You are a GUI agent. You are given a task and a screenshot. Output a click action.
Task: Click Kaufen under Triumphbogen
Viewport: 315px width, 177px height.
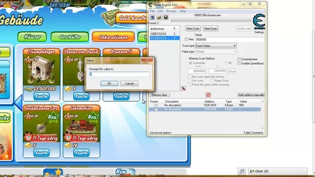tap(41, 96)
